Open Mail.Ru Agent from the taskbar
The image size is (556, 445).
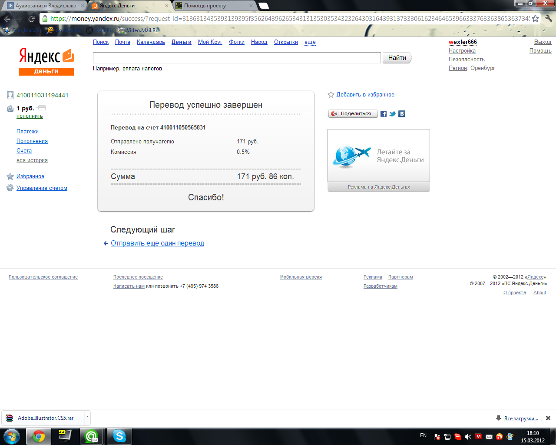point(92,436)
